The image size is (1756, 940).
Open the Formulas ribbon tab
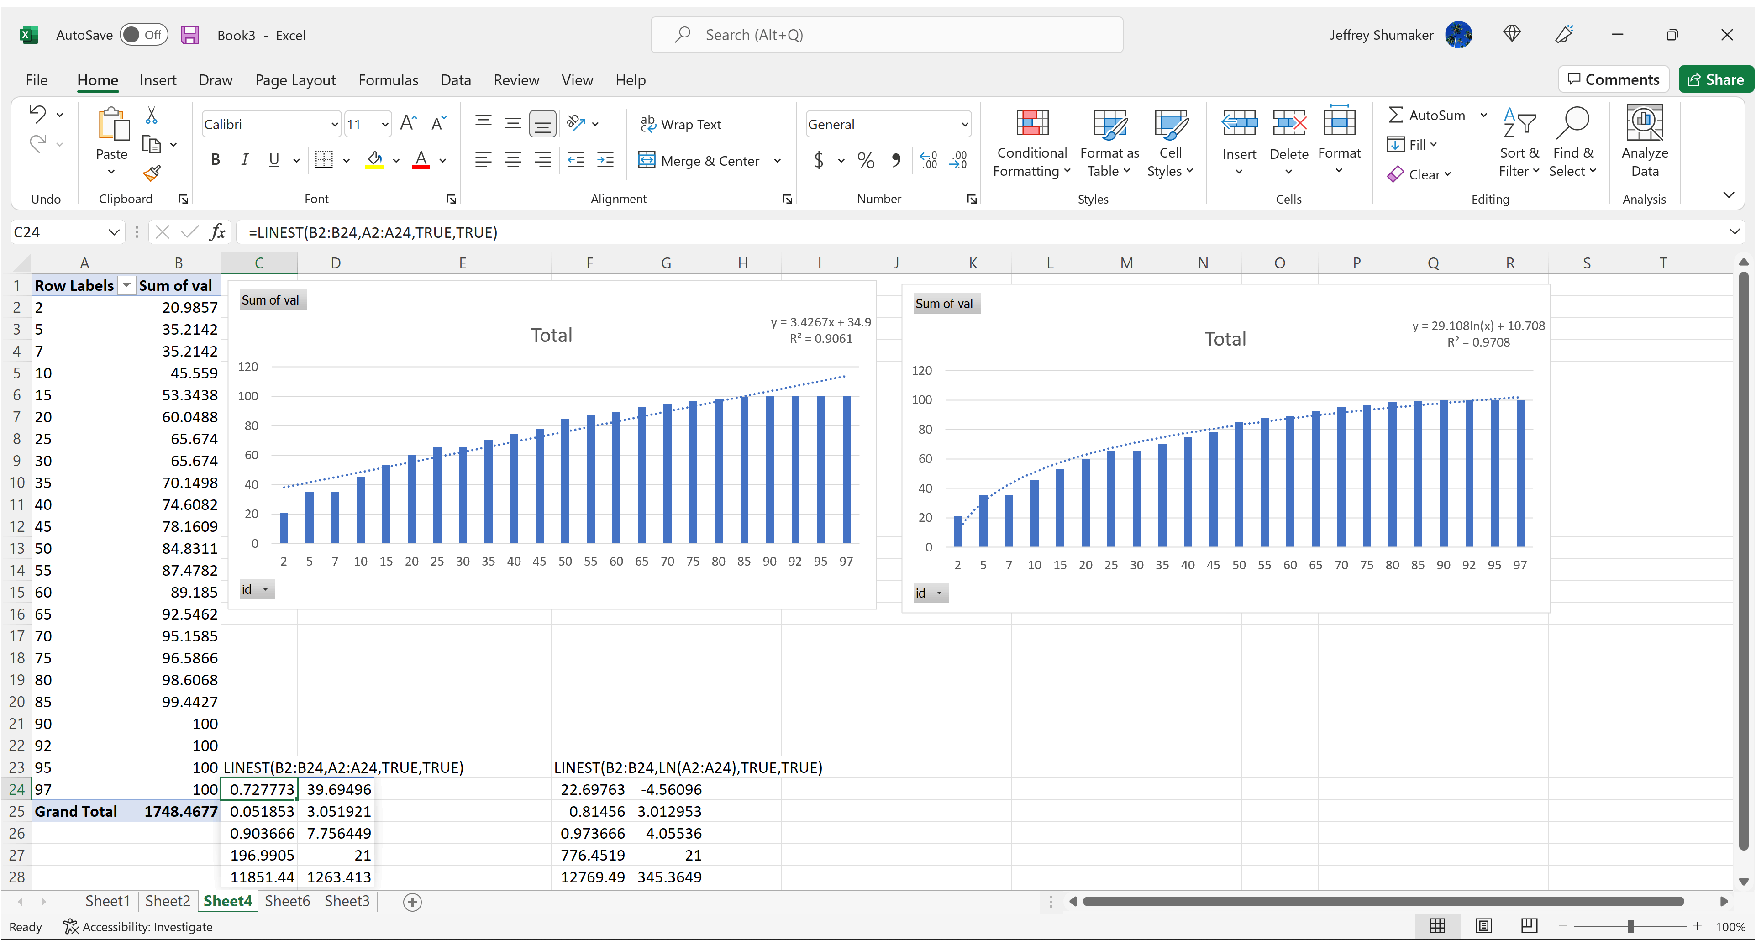388,80
